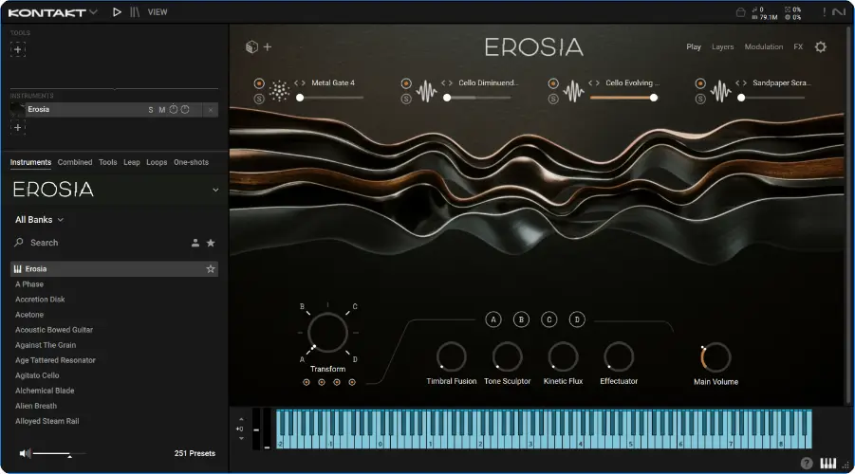Select the Loops browser tab
The width and height of the screenshot is (855, 474).
tap(157, 162)
